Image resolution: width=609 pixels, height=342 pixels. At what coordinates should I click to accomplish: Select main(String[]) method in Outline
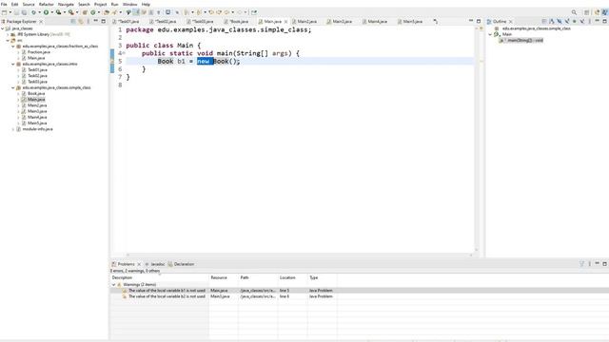521,40
